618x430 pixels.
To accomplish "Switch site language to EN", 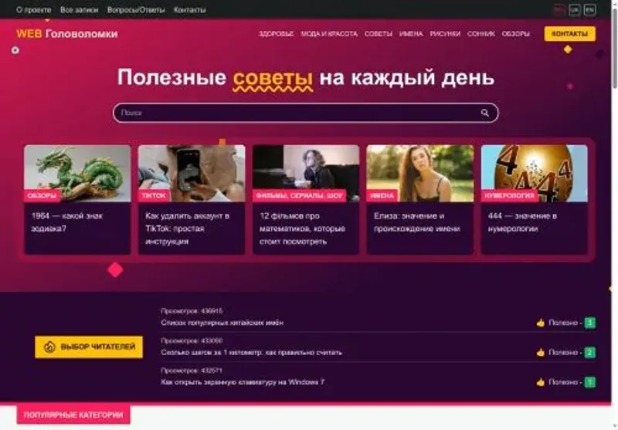I will tap(589, 10).
